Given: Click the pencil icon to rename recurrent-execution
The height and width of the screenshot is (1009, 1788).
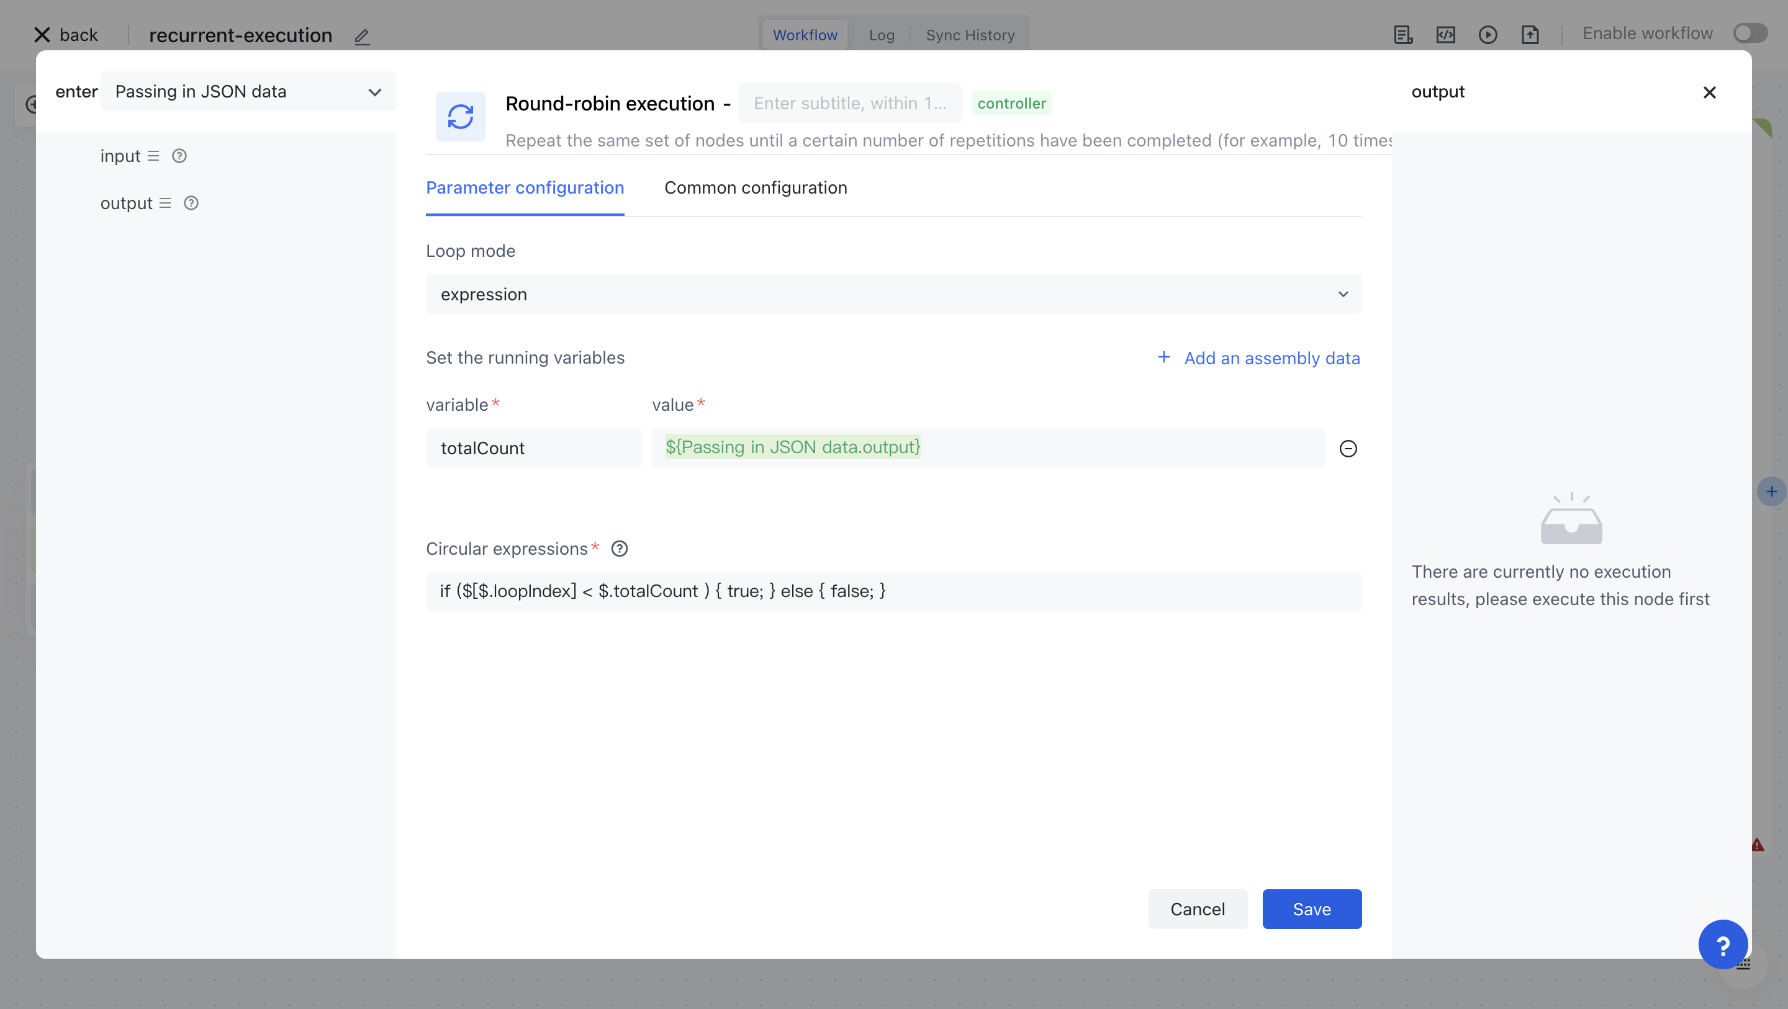Looking at the screenshot, I should [361, 37].
